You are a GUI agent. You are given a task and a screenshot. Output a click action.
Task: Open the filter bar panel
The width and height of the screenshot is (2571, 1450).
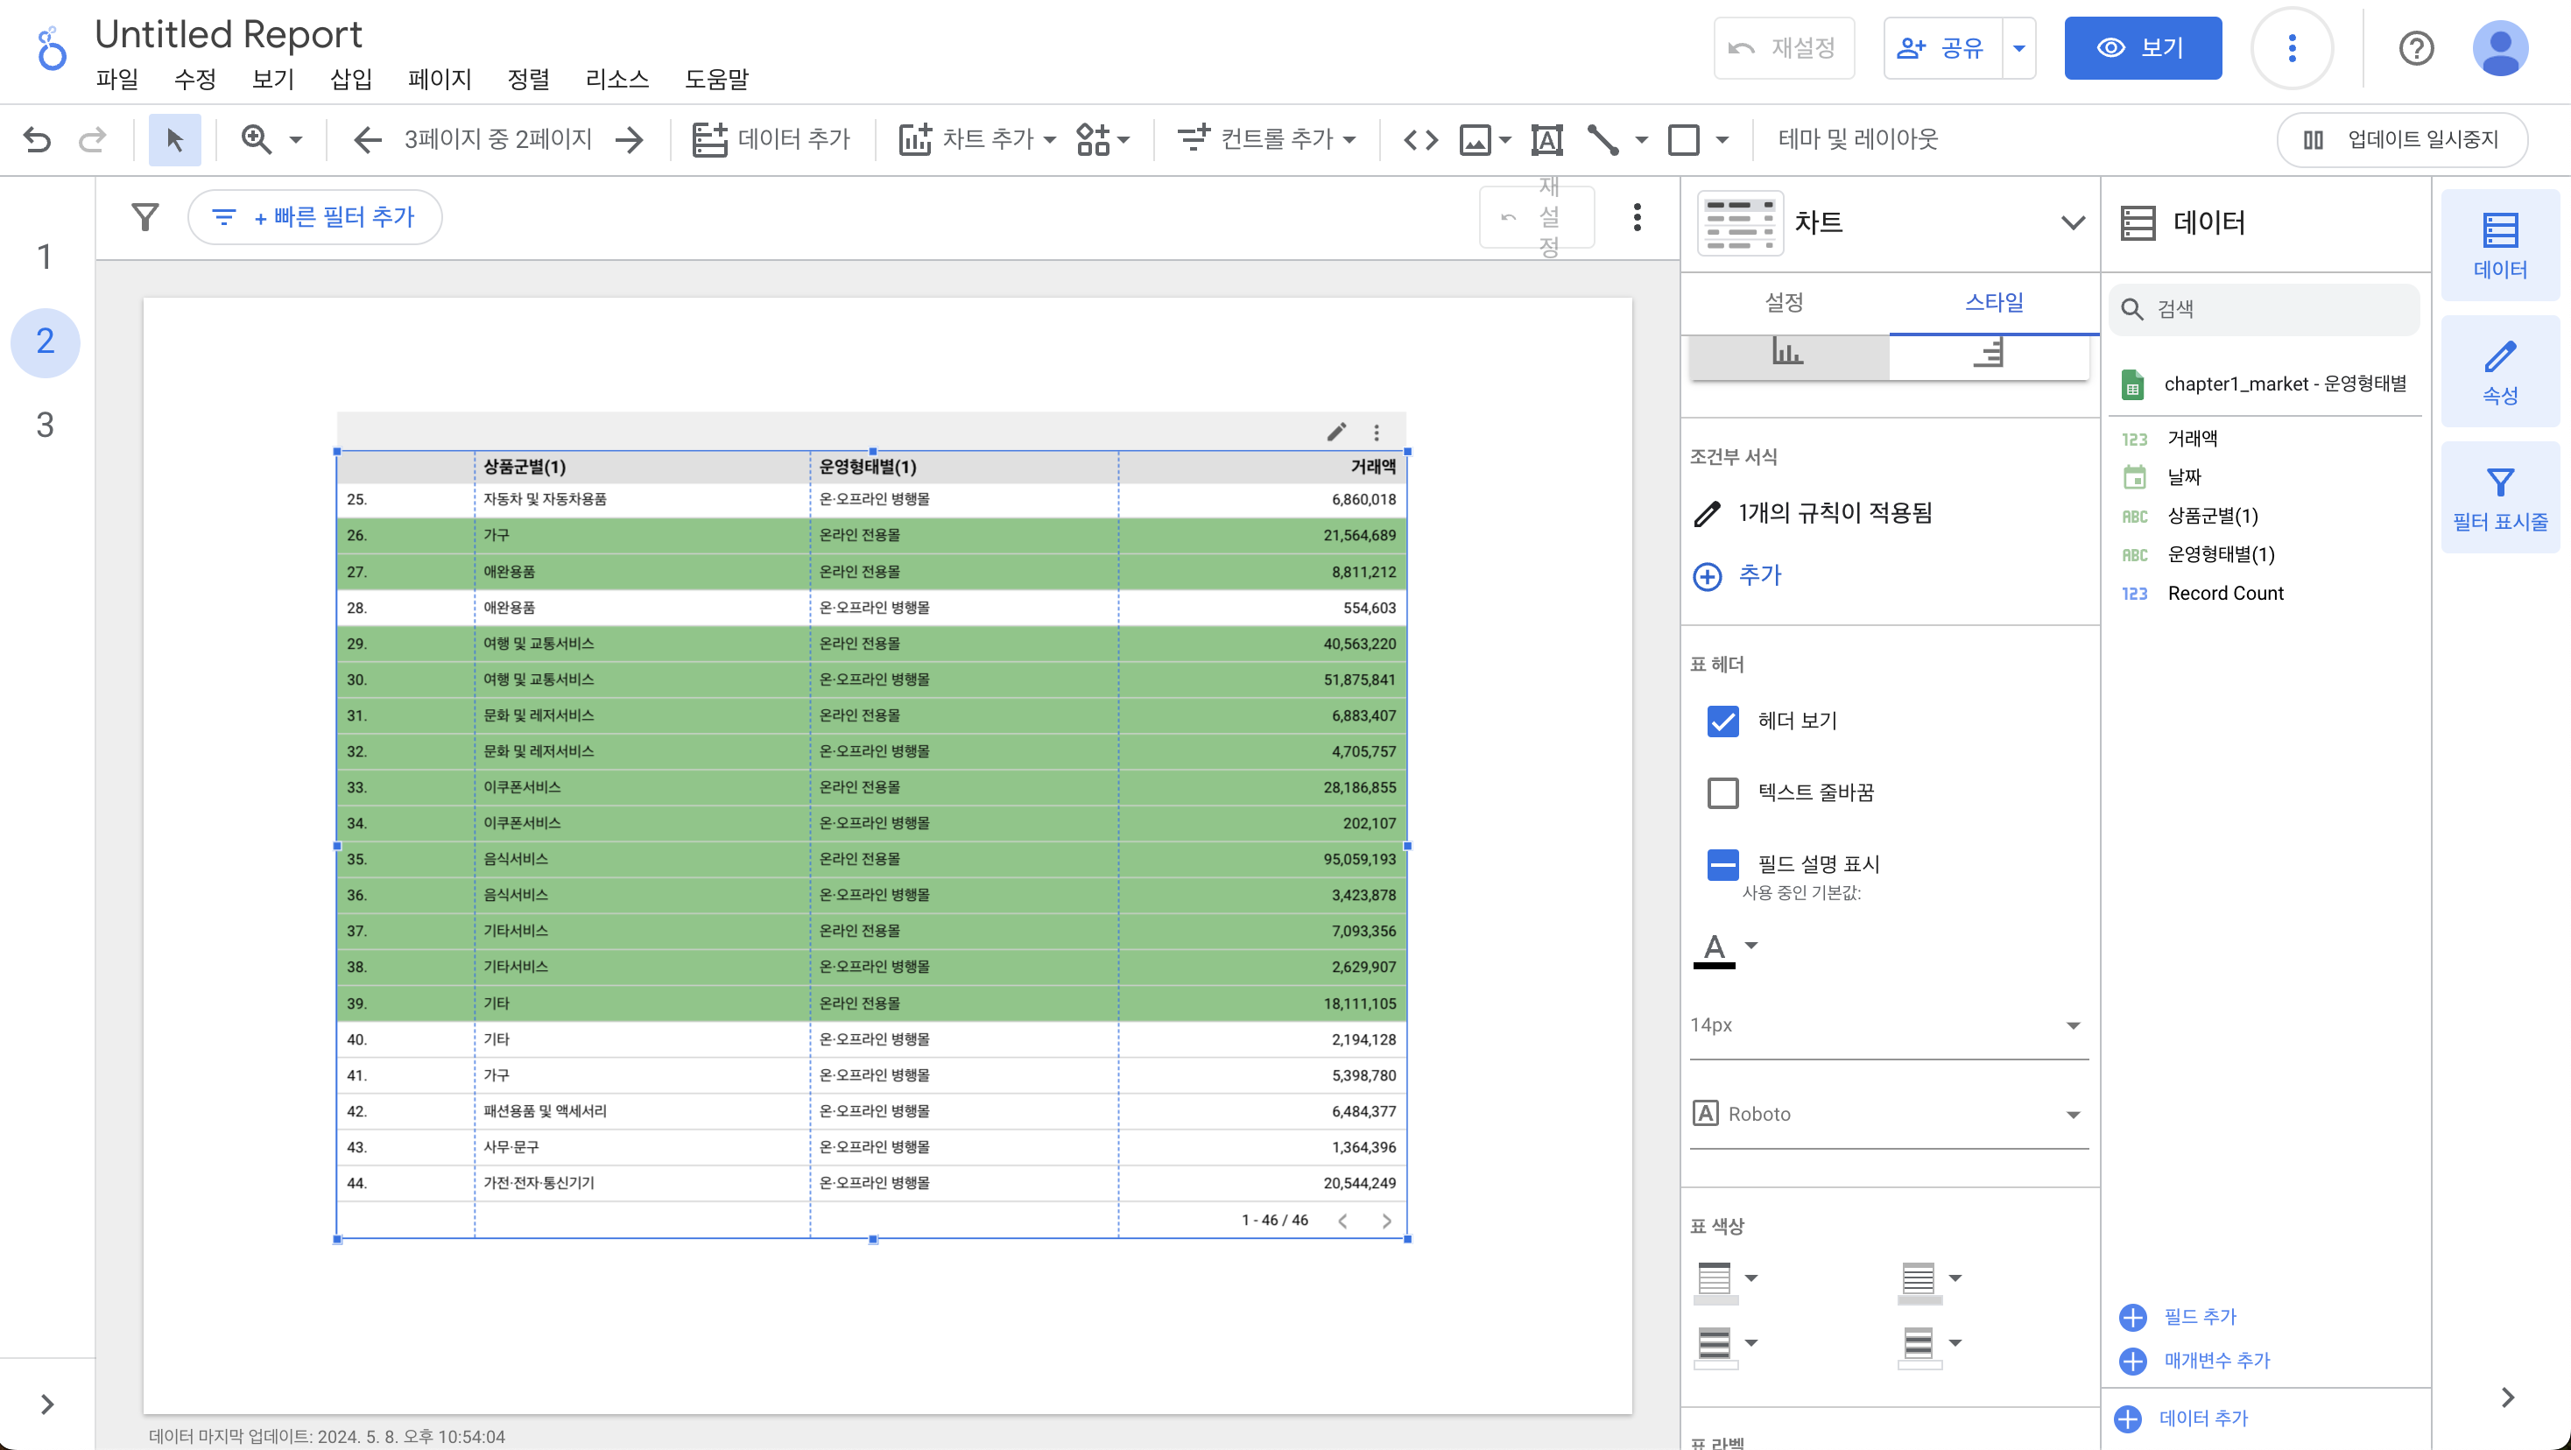2499,497
